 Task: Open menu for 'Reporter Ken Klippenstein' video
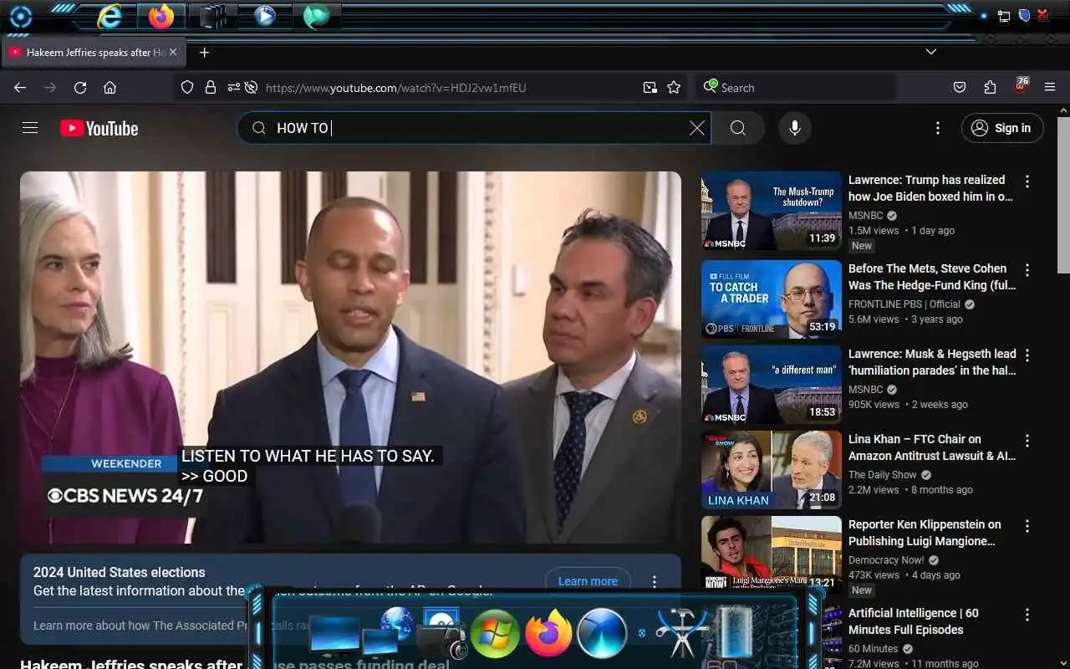point(1027,526)
